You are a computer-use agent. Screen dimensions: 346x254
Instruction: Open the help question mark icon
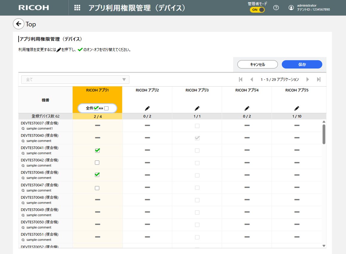[x=276, y=8]
